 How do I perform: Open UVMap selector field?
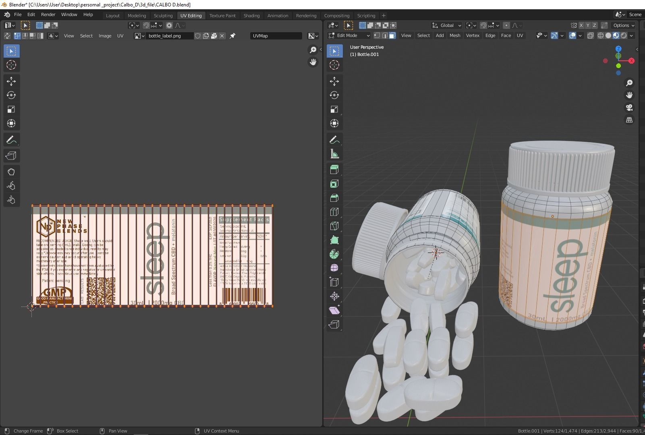276,36
